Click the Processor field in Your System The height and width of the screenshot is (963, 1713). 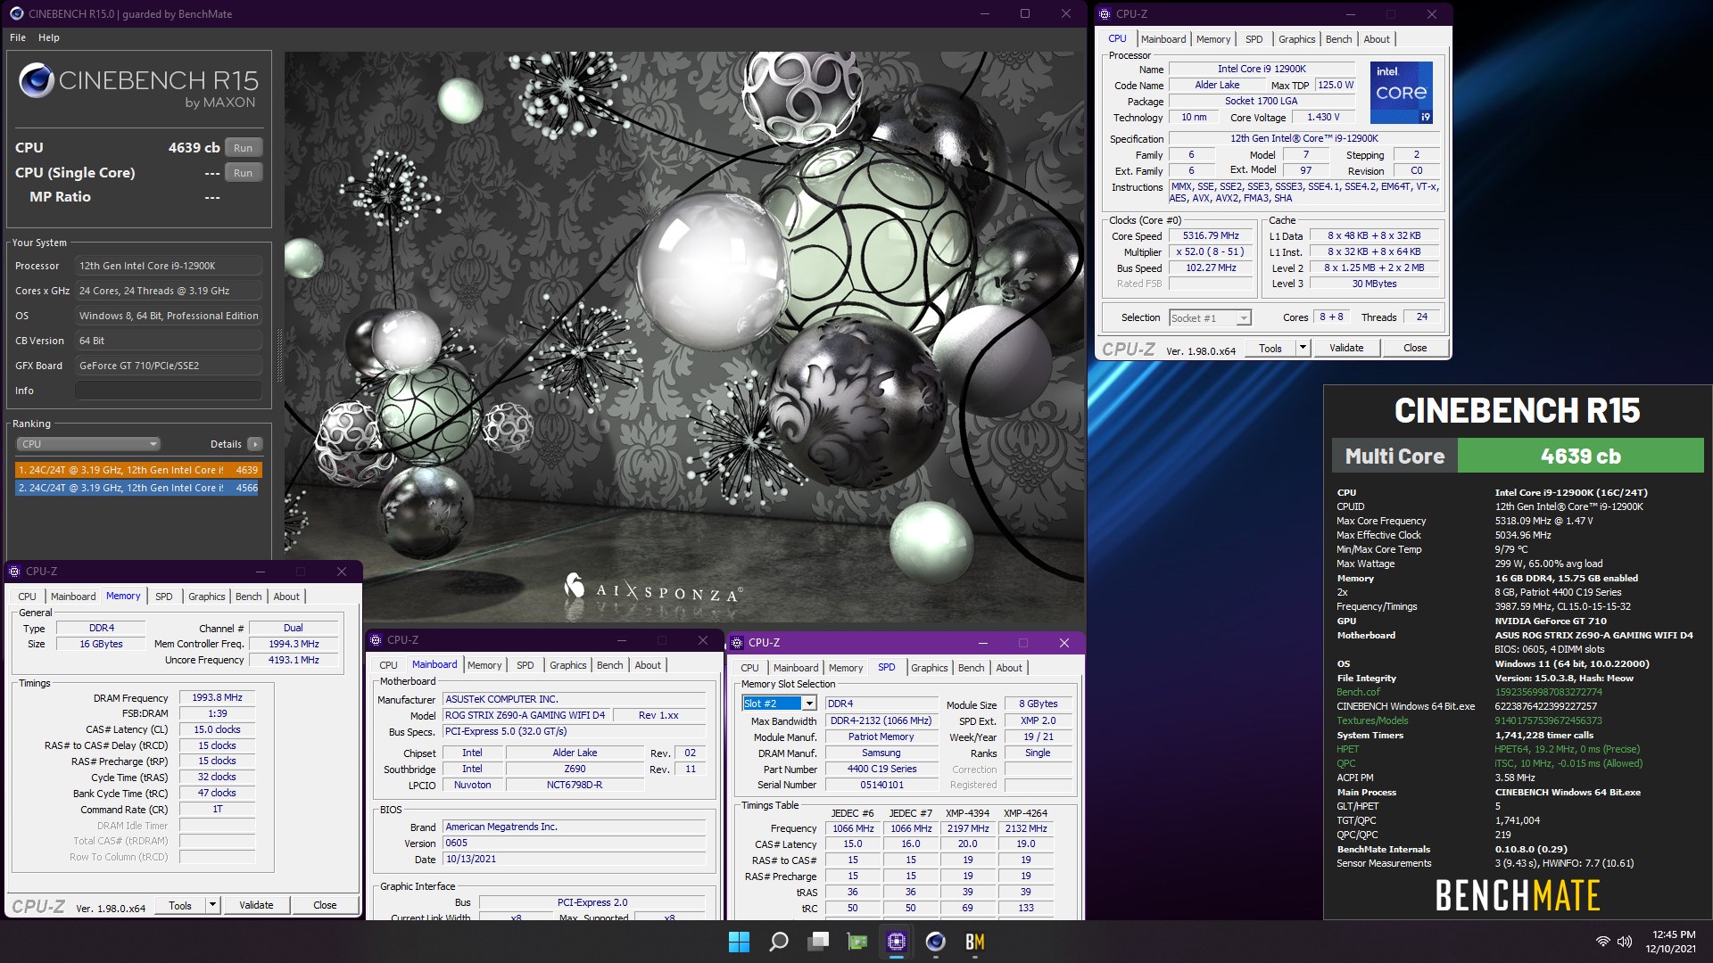click(x=169, y=266)
